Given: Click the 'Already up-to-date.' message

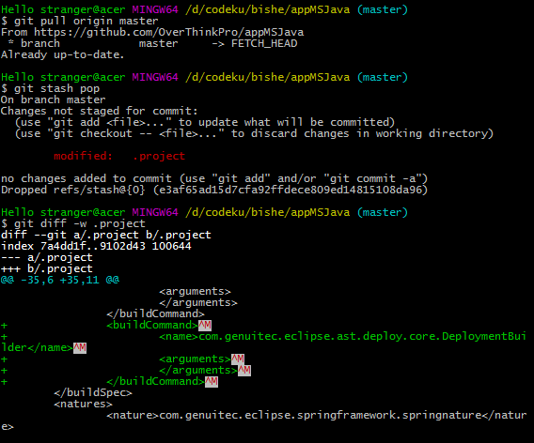Looking at the screenshot, I should point(62,54).
